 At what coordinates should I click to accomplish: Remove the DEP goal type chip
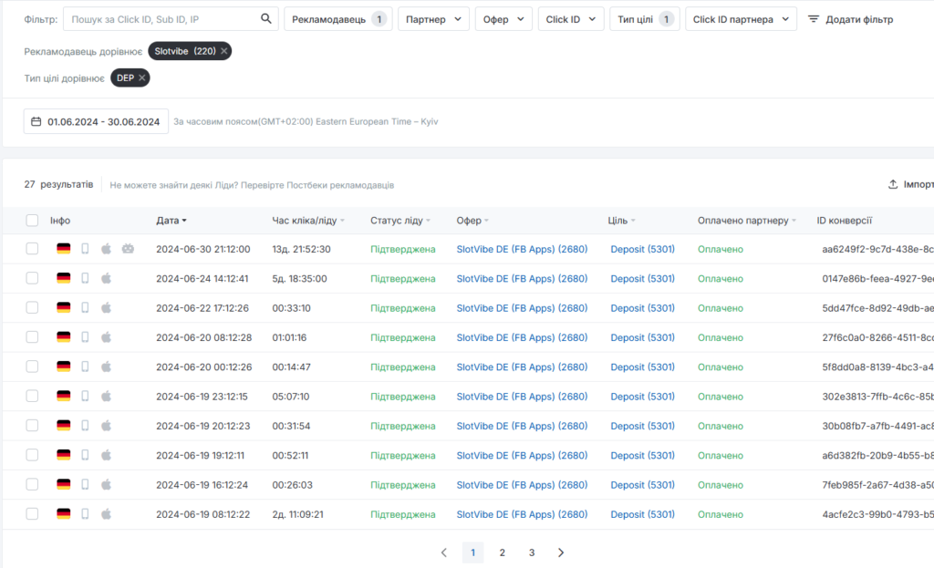tap(142, 78)
